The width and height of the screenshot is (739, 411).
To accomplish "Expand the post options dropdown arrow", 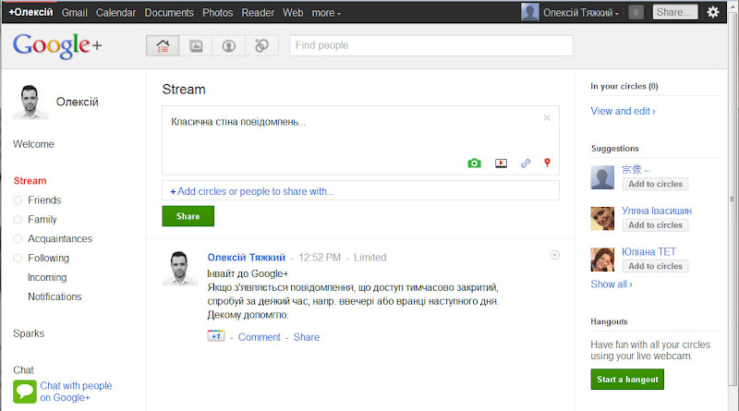I will pos(555,255).
